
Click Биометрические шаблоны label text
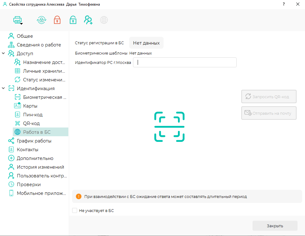tap(101, 53)
